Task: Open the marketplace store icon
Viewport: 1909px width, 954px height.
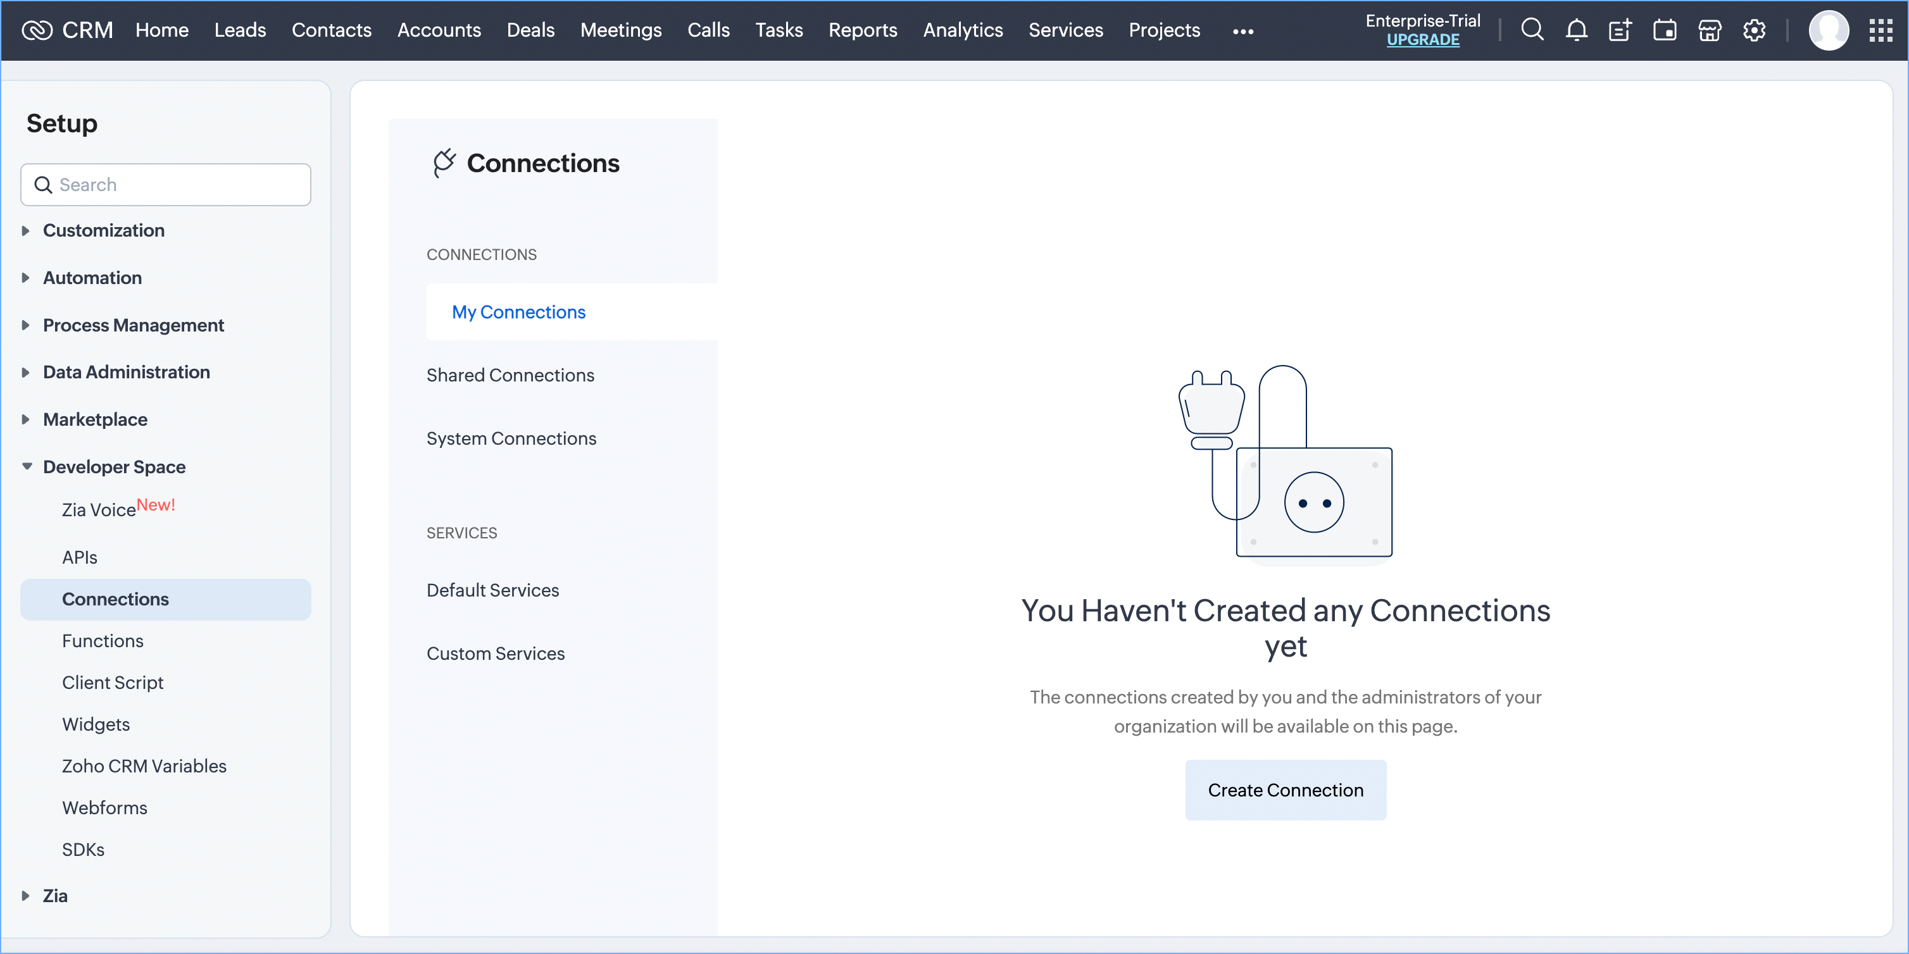Action: point(1709,30)
